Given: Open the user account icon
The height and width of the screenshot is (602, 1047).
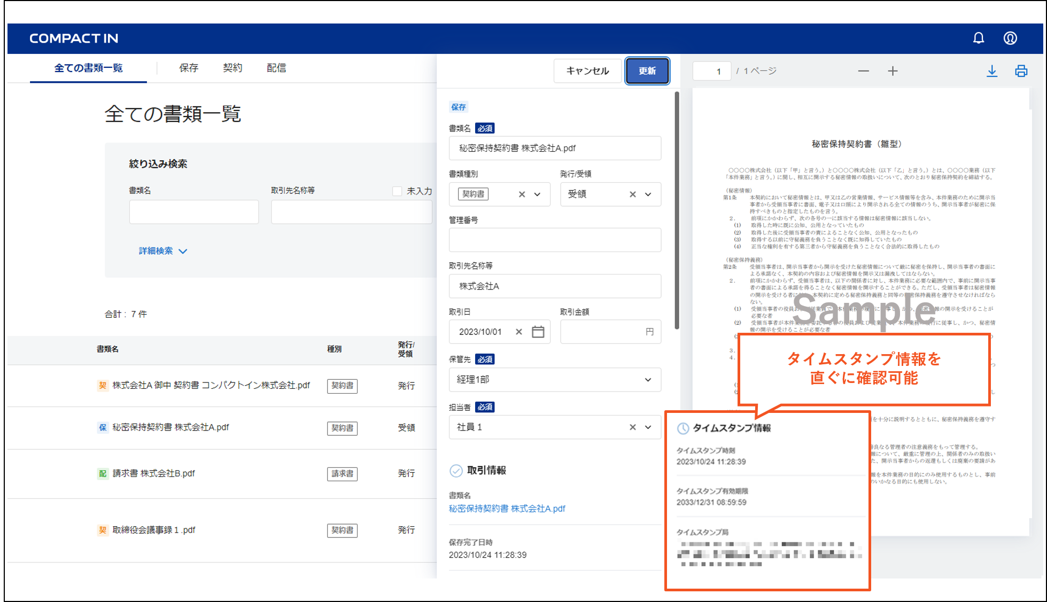Looking at the screenshot, I should tap(1010, 38).
